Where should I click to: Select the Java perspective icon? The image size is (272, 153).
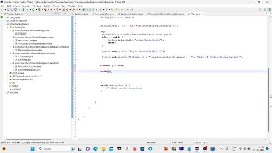pyautogui.click(x=270, y=10)
